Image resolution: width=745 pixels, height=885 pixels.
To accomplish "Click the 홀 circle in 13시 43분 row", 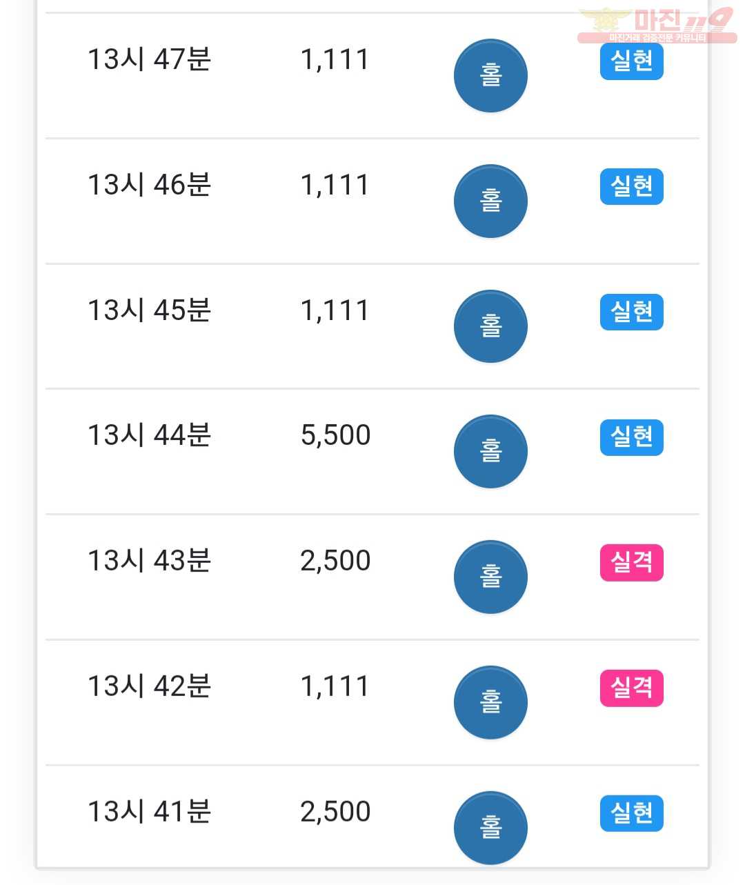I will click(490, 577).
